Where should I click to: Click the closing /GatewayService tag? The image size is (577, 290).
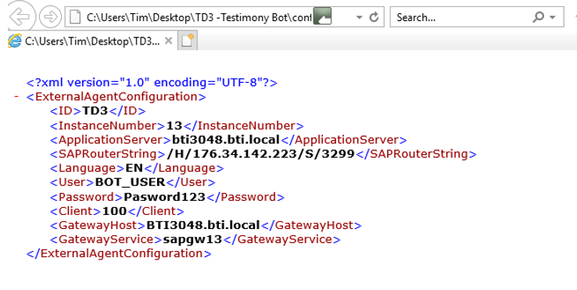pos(281,239)
